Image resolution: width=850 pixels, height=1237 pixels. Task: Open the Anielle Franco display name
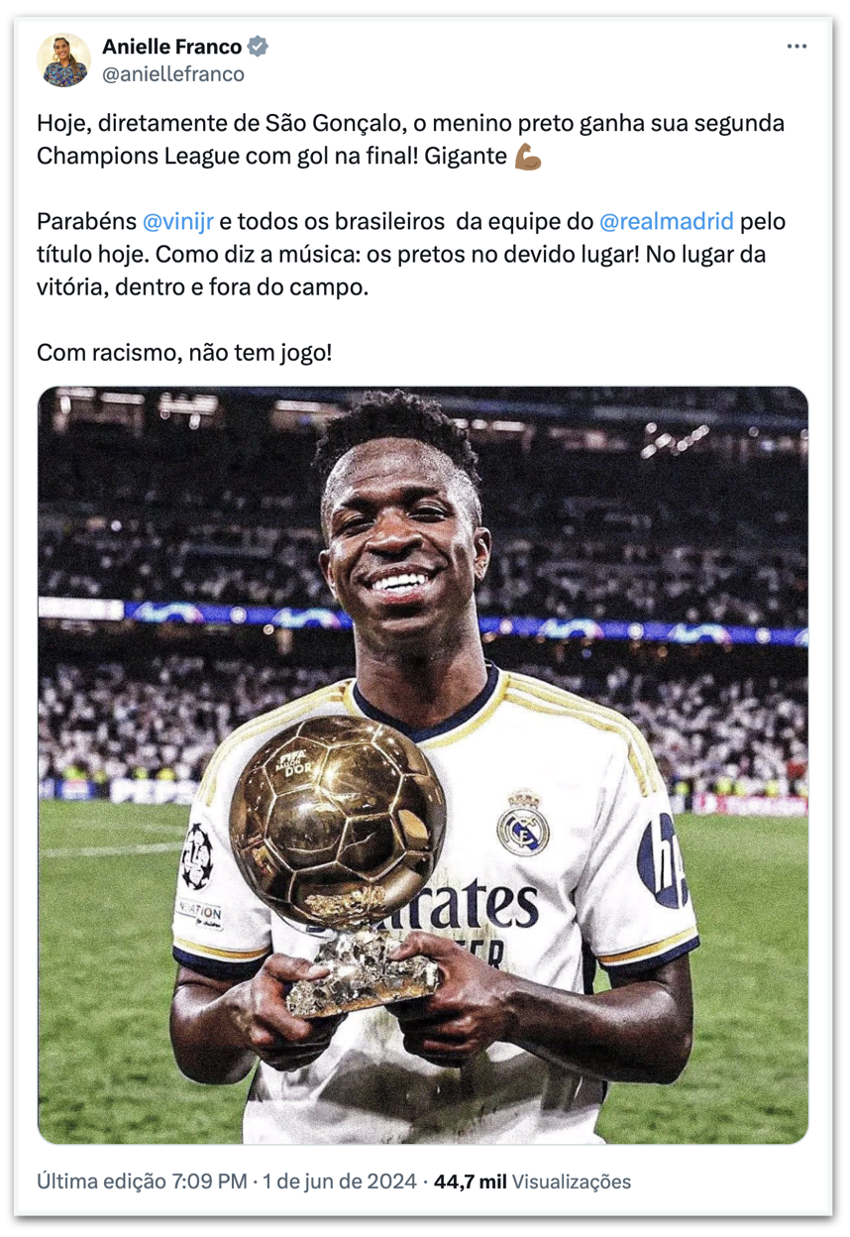point(171,47)
